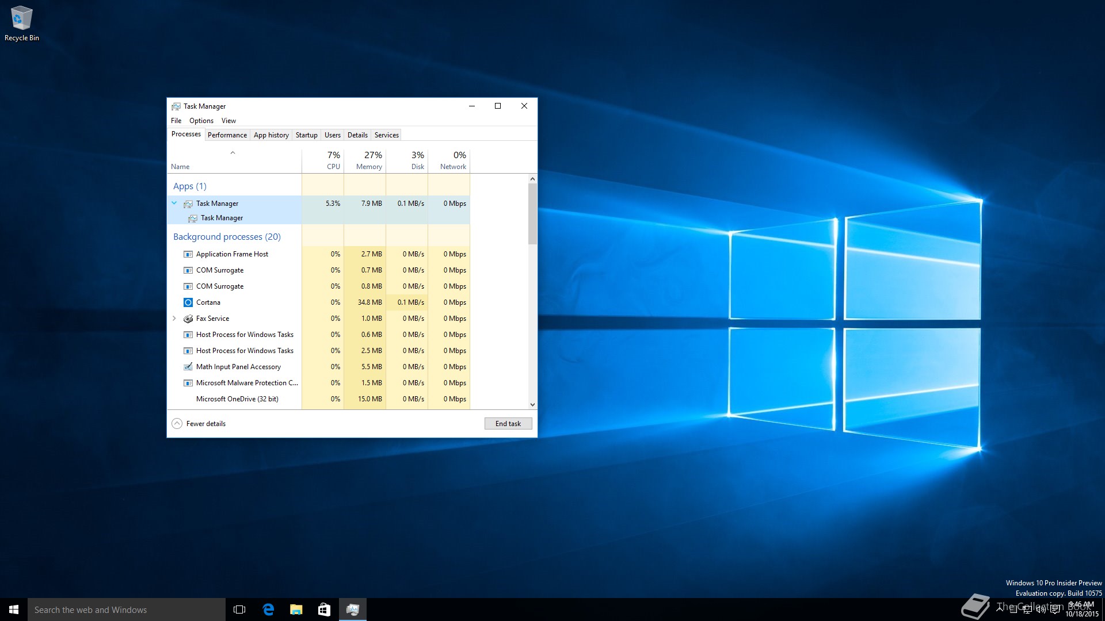Open Task View on the taskbar
Viewport: 1105px width, 621px height.
pyautogui.click(x=239, y=609)
